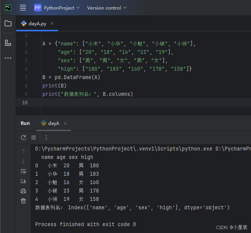Screen dimensions: 251x233
Task: Open the Structure tool window icon
Action: click(8, 43)
